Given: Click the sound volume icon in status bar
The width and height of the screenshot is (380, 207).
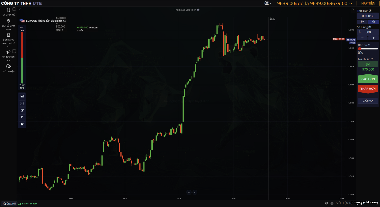Looking at the screenshot, I should pyautogui.click(x=326, y=203).
